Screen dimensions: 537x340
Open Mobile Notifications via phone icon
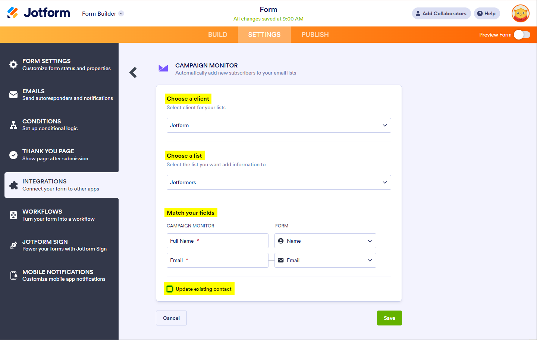click(13, 276)
